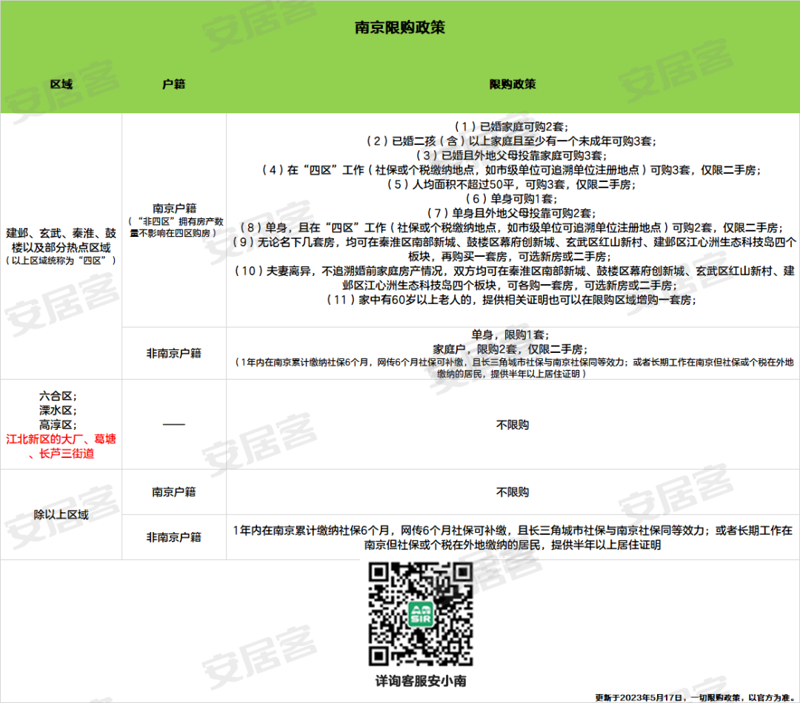
Task: Click the line 家庭户，限购2套，仅限二手房
Action: [x=510, y=349]
